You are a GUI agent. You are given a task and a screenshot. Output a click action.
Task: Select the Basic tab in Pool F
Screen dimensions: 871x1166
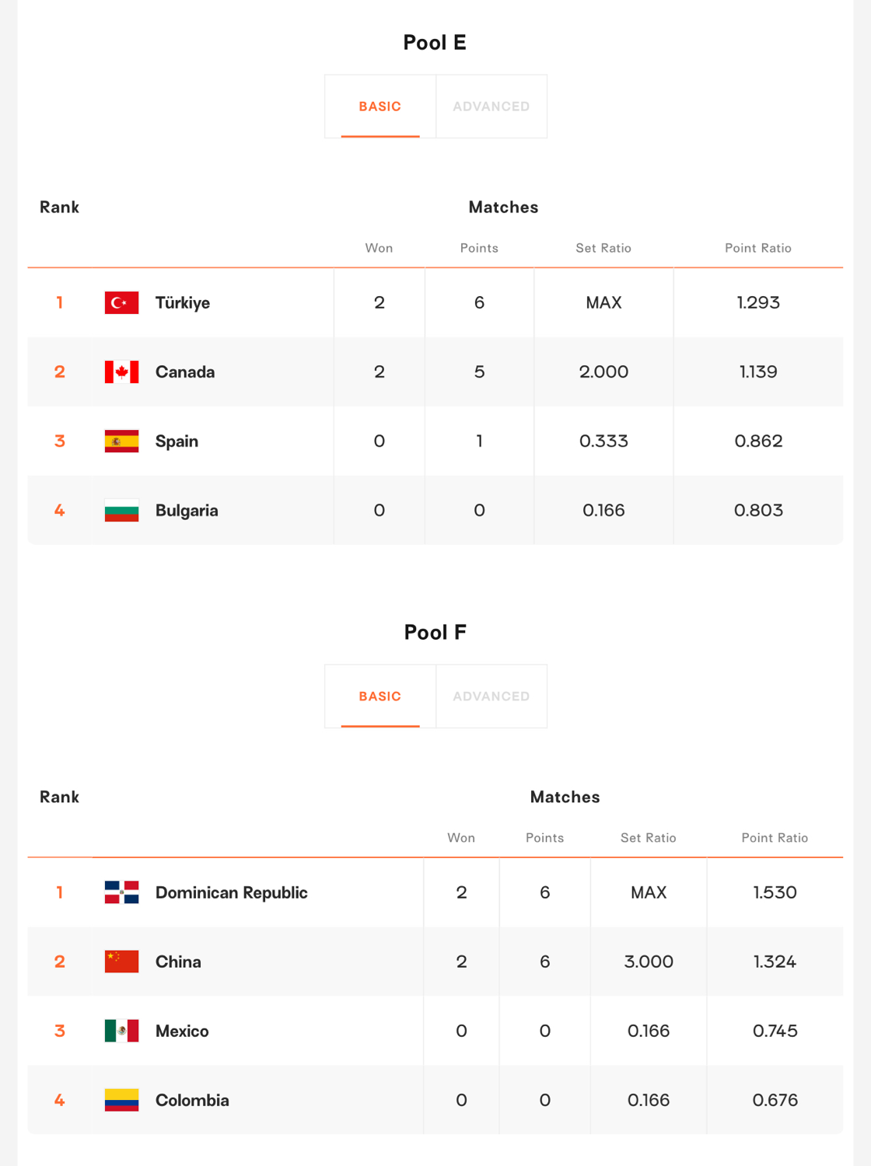pos(380,696)
